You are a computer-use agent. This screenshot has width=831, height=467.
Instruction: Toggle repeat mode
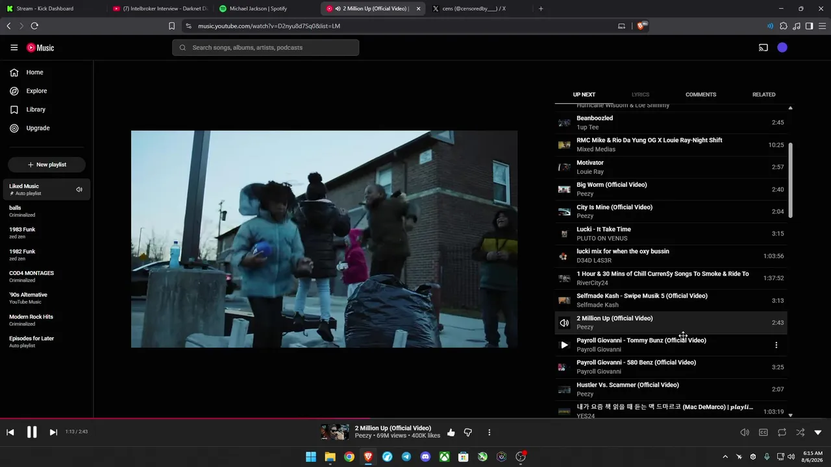(x=782, y=433)
